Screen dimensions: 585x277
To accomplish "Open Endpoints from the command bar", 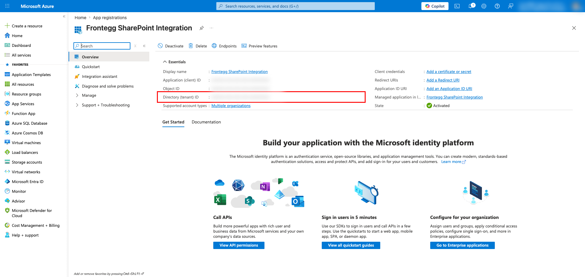I will 224,46.
